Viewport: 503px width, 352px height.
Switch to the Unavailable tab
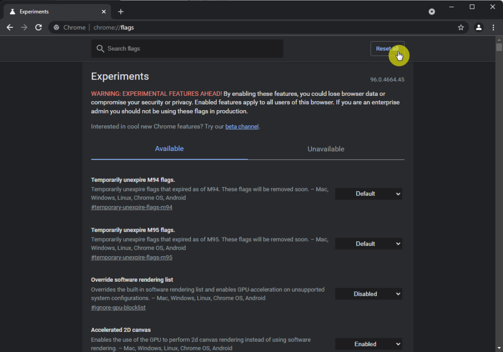pyautogui.click(x=326, y=149)
